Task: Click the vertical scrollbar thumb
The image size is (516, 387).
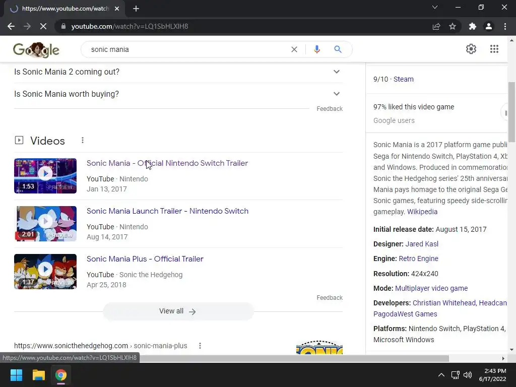Action: (x=511, y=112)
